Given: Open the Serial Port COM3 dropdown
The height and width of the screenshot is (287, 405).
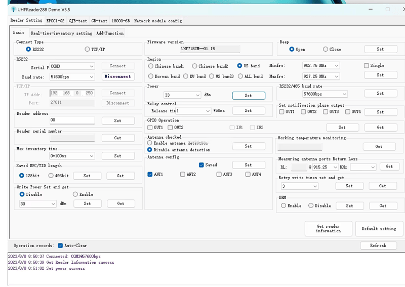Looking at the screenshot, I should pyautogui.click(x=72, y=66).
